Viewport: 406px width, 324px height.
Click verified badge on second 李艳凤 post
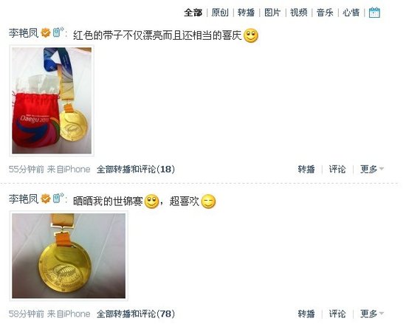tap(46, 199)
